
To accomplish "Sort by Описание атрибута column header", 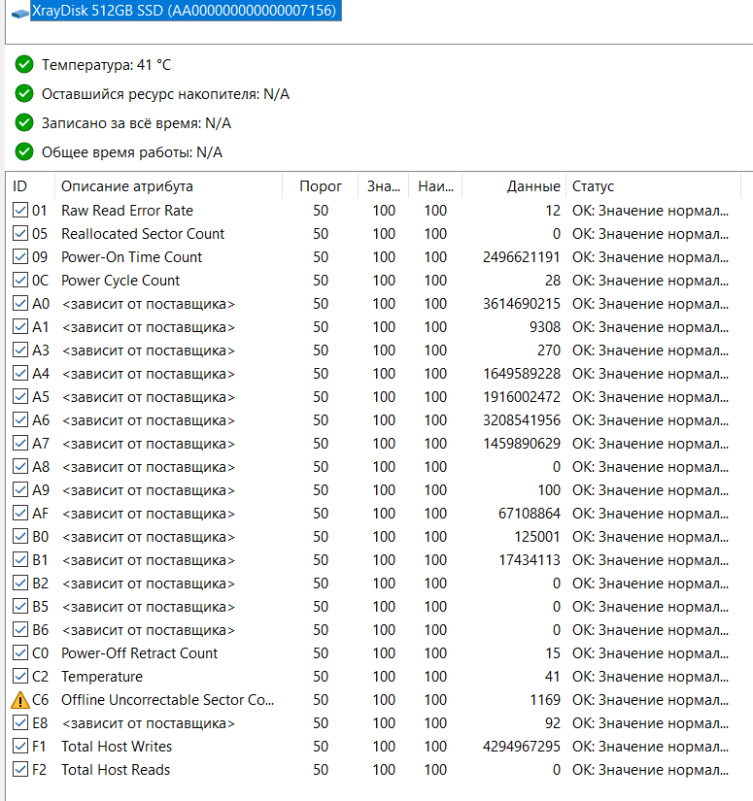I will [169, 186].
